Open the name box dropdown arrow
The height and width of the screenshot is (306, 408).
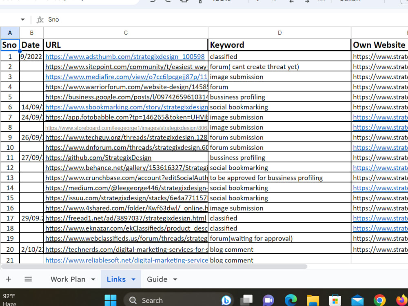(22, 20)
